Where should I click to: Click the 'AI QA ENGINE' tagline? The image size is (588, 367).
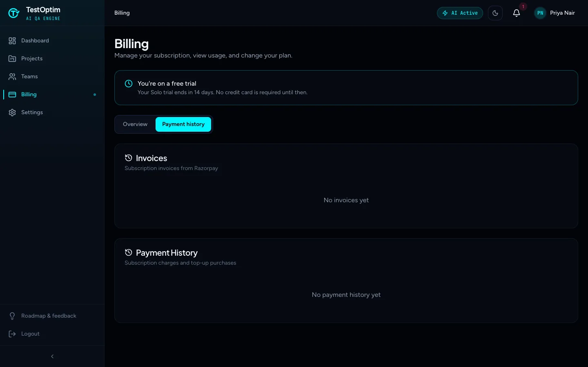tap(43, 19)
